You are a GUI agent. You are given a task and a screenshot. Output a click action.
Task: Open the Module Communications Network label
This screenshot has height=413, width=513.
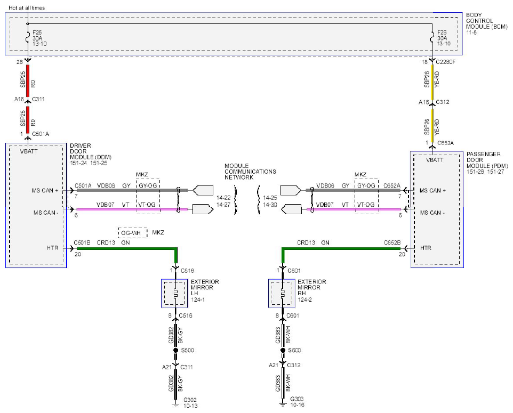pyautogui.click(x=250, y=172)
